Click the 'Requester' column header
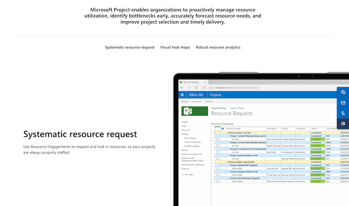The width and height of the screenshot is (349, 206). point(303,129)
